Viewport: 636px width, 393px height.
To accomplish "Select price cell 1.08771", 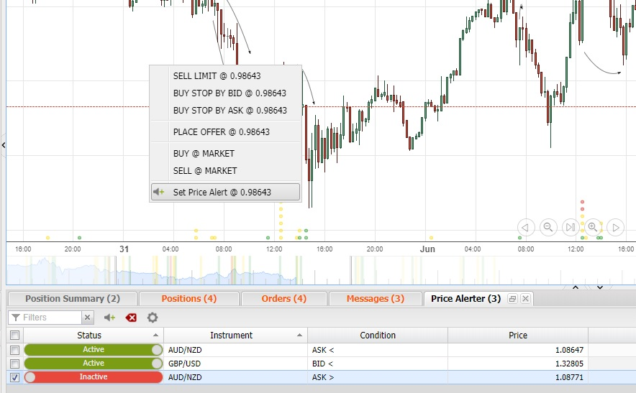I will [x=518, y=377].
